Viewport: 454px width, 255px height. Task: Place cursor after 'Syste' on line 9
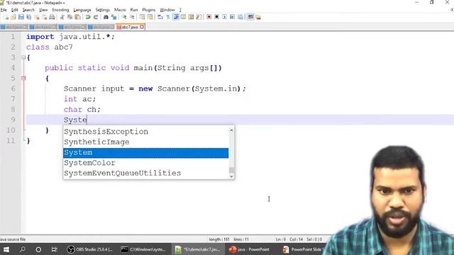click(x=87, y=120)
